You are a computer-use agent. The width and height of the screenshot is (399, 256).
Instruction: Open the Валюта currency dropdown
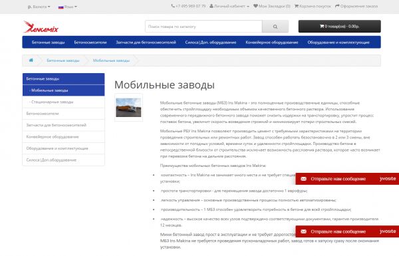pos(39,7)
